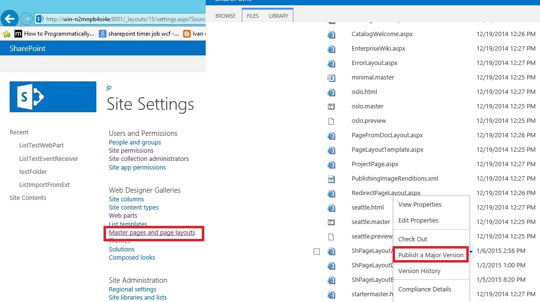Click the minimal.master file icon
The width and height of the screenshot is (540, 302).
[x=331, y=78]
